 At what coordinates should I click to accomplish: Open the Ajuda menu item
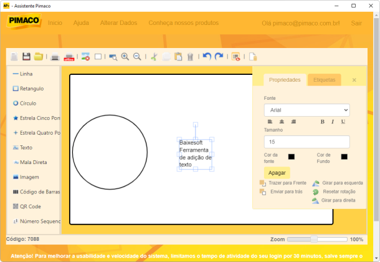click(81, 23)
